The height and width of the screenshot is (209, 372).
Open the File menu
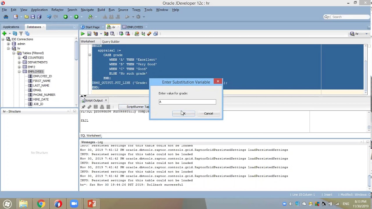(x=4, y=10)
